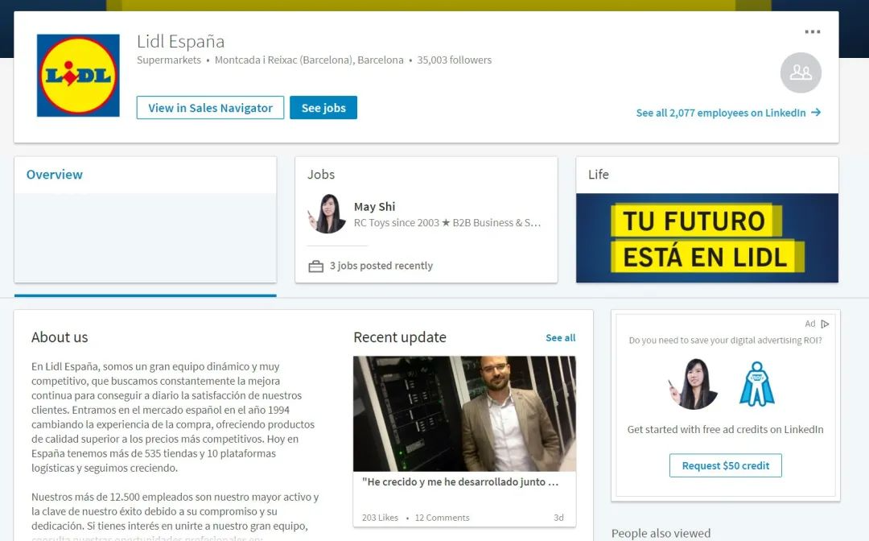
Task: Click the Lidl company logo
Action: [x=78, y=76]
